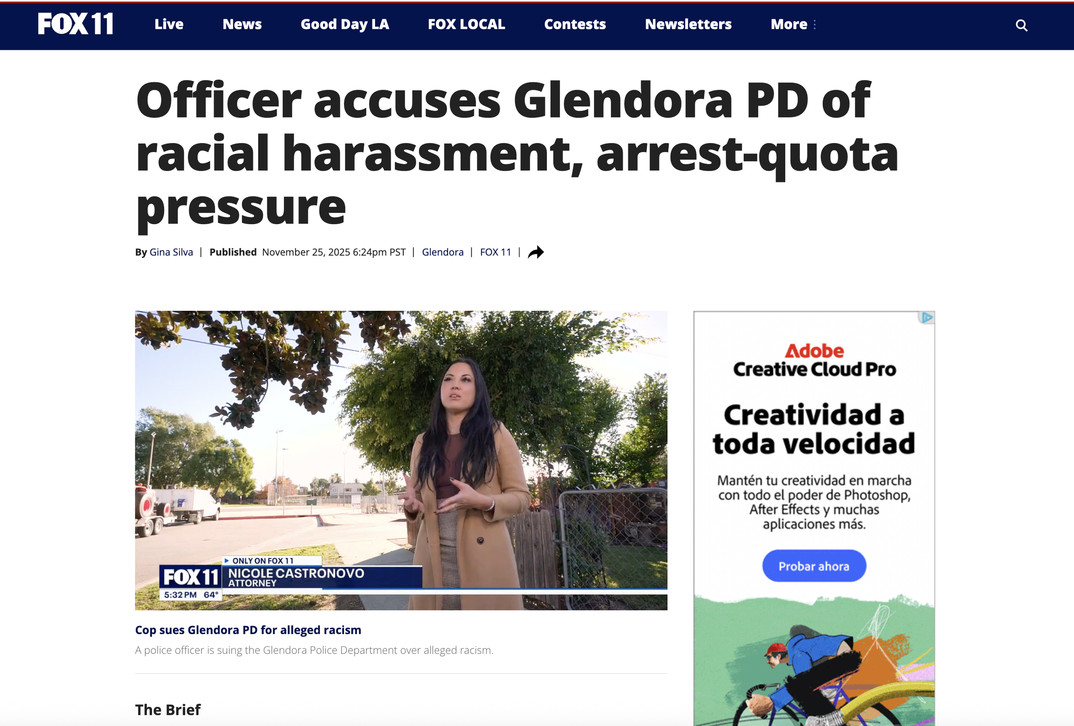1074x726 pixels.
Task: Expand the More menu dots
Action: point(814,24)
